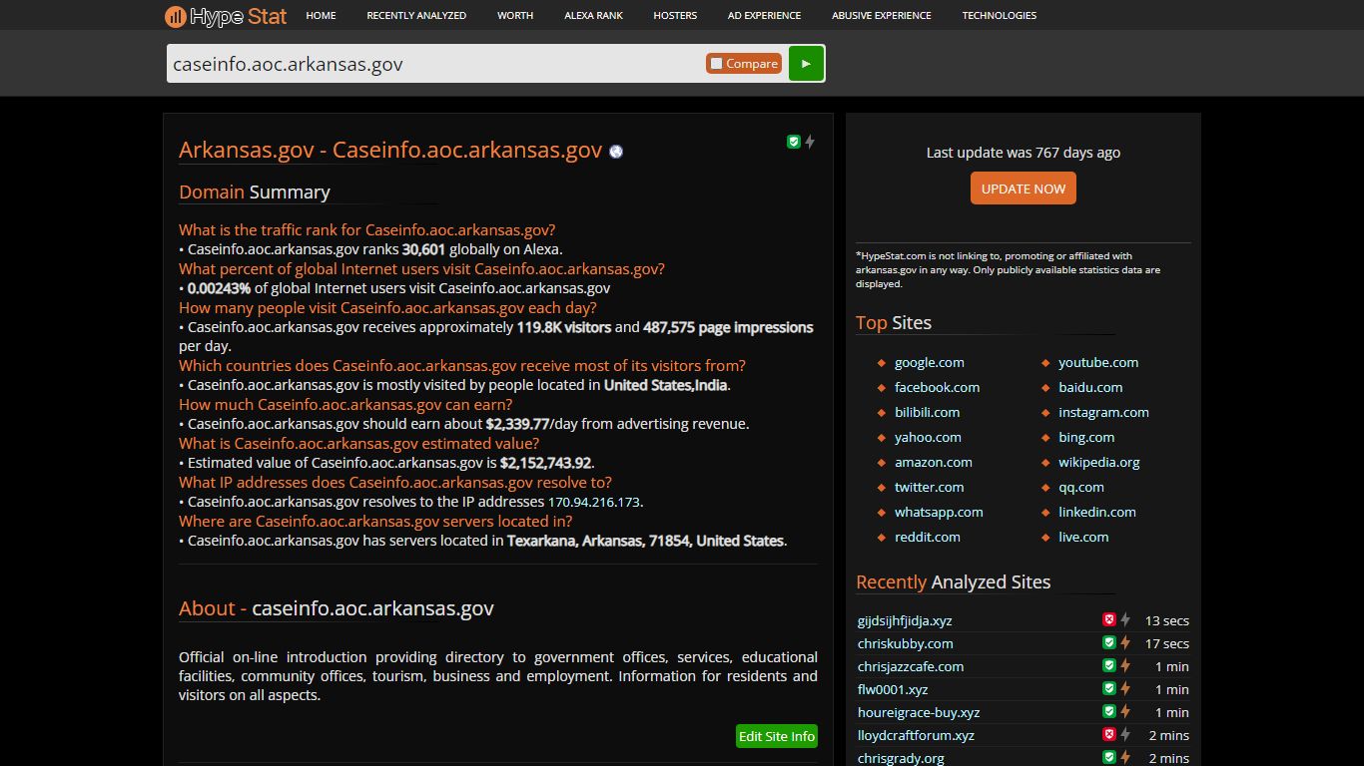Open facebook.com in Top Sites
Screen dimensions: 1364x766
[x=937, y=387]
